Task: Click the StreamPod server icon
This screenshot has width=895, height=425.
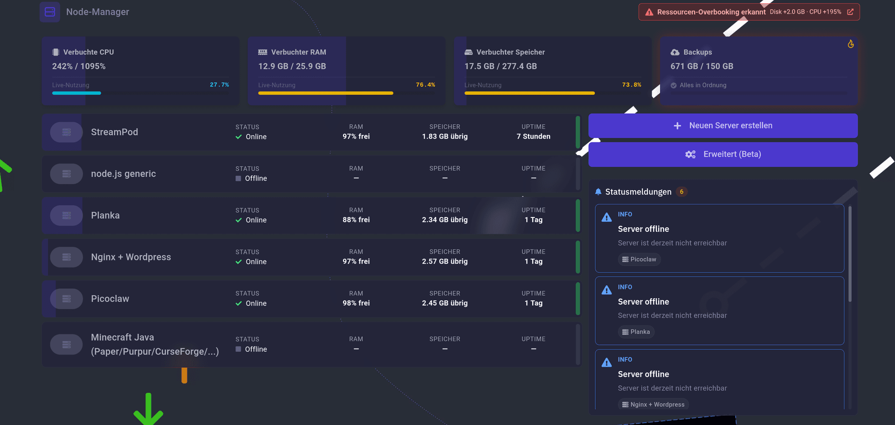Action: 67,132
